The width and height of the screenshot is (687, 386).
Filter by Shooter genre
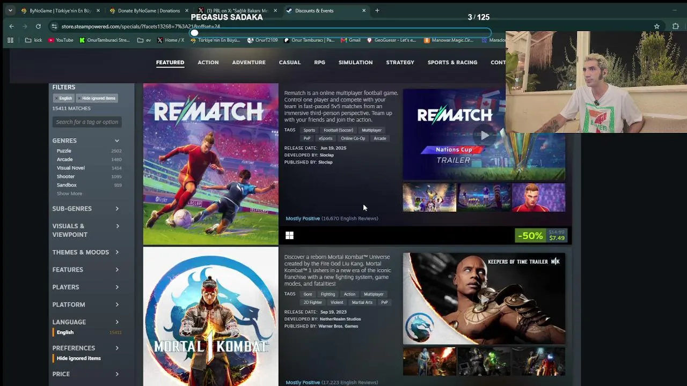pyautogui.click(x=65, y=177)
